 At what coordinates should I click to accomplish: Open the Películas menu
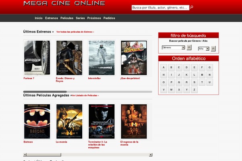pyautogui.click(x=67, y=18)
